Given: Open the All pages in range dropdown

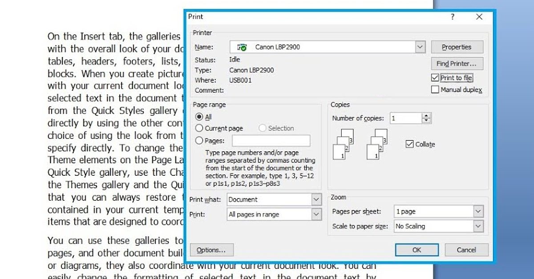Looking at the screenshot, I should 316,214.
